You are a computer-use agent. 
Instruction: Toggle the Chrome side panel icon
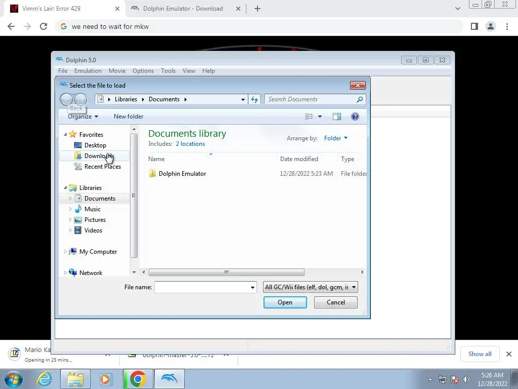pos(474,26)
